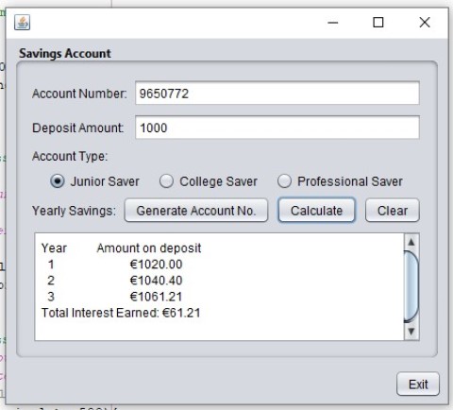Exit the Savings Account application
The image size is (453, 410).
point(418,384)
